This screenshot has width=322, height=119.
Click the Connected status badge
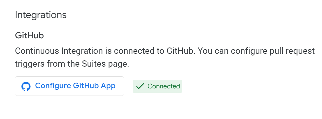[x=157, y=86]
